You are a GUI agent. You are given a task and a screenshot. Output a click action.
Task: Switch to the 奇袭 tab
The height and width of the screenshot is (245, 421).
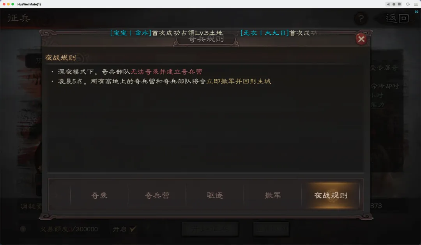99,196
